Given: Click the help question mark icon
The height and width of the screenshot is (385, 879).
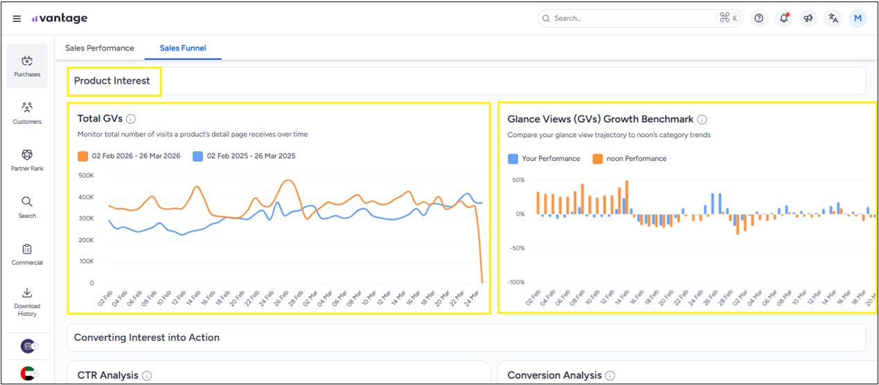Looking at the screenshot, I should coord(759,19).
